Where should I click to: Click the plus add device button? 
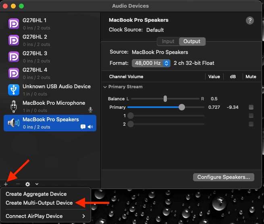pos(6,184)
